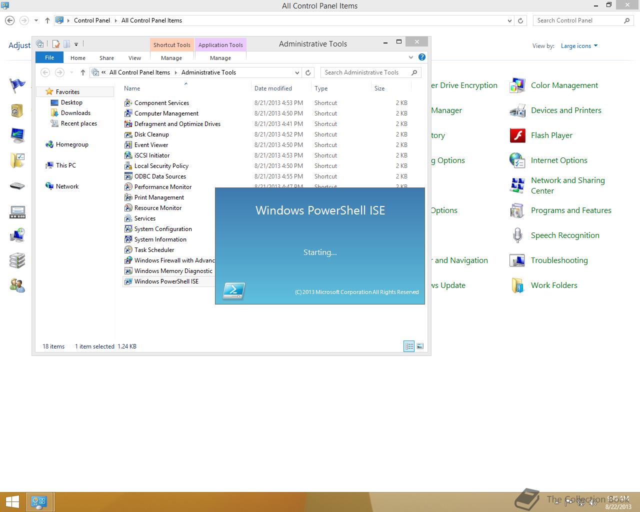Click the Search Administrative Tools field
Viewport: 640px width, 512px height.
(370, 72)
